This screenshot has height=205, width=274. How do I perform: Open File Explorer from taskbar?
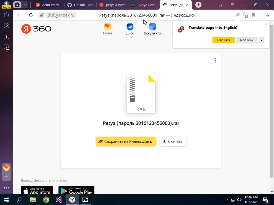click(x=33, y=200)
